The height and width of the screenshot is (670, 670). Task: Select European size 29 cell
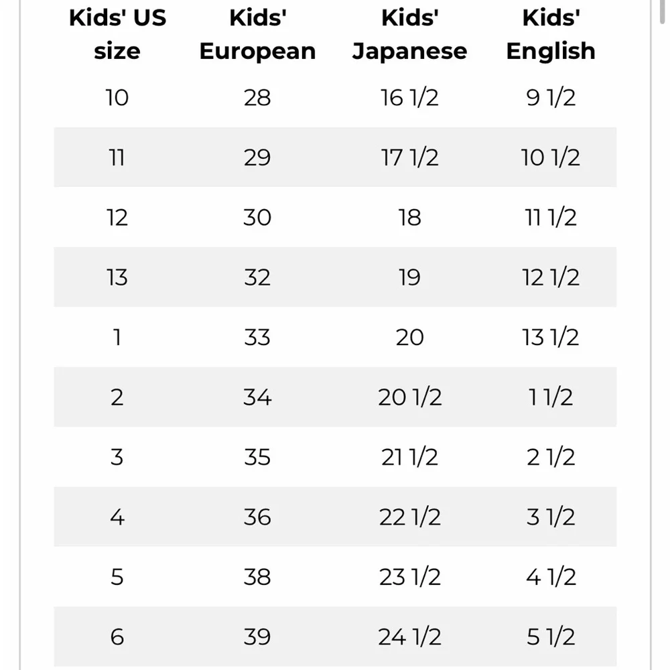pyautogui.click(x=257, y=157)
